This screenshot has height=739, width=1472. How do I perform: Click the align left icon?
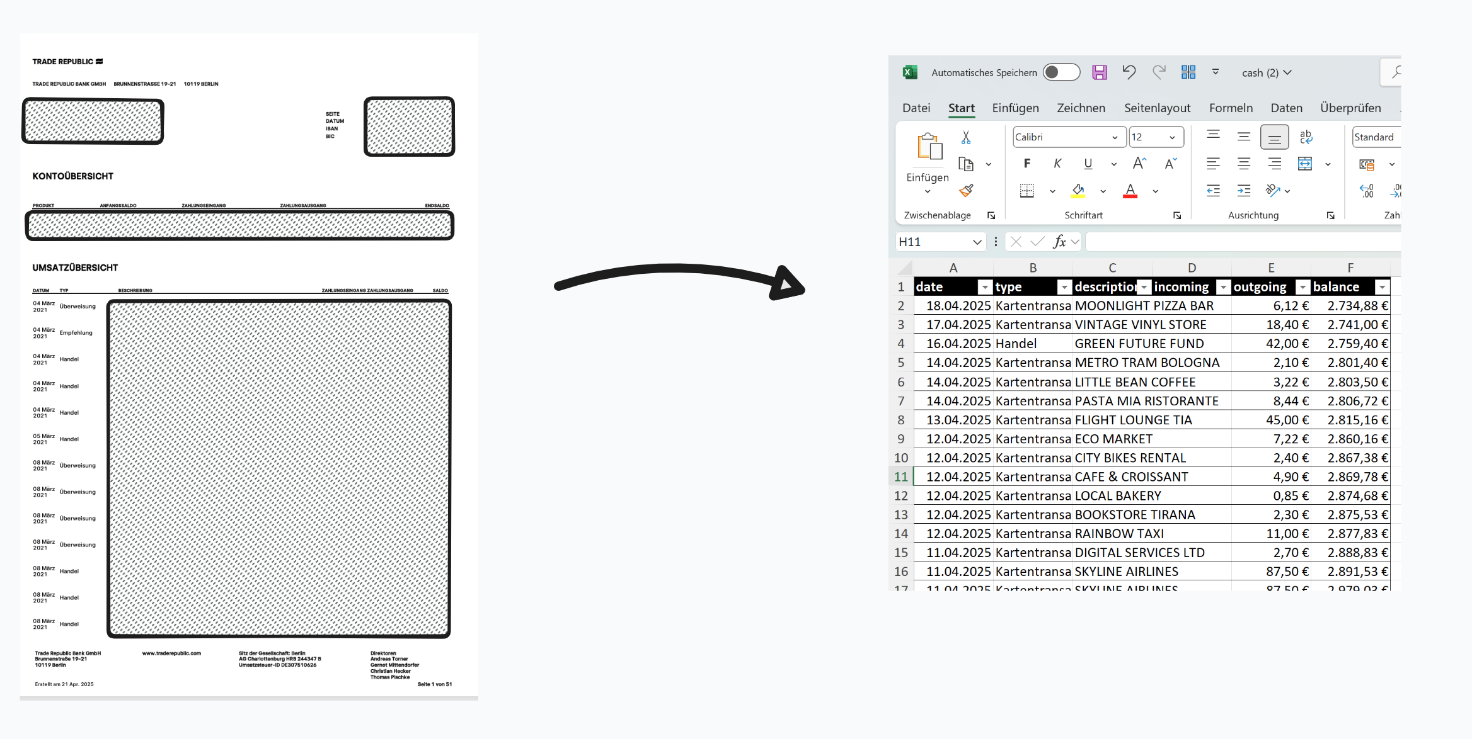1213,164
